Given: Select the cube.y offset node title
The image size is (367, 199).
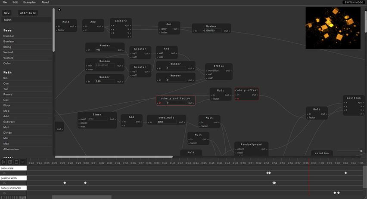Looking at the screenshot, I should point(246,90).
